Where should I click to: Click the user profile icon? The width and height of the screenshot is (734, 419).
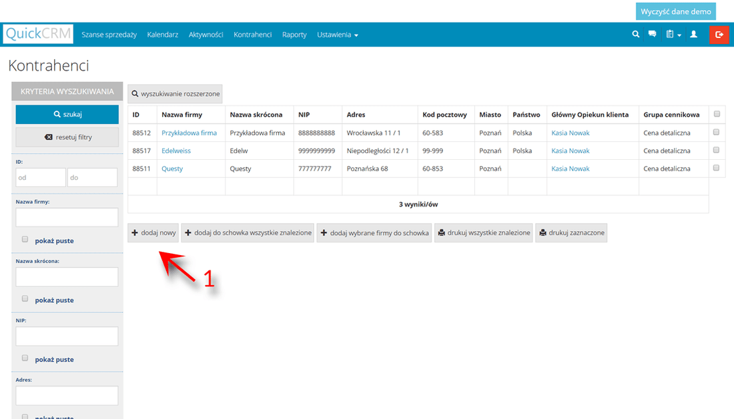click(693, 35)
